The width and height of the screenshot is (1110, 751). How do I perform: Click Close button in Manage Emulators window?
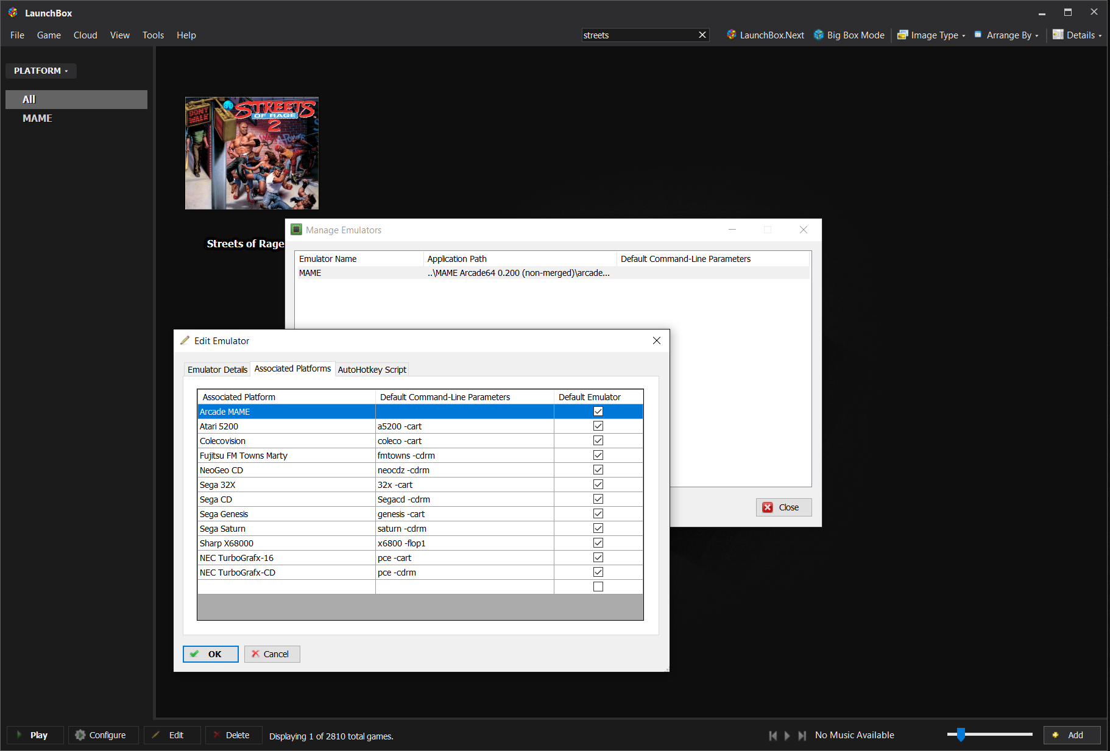pos(784,507)
